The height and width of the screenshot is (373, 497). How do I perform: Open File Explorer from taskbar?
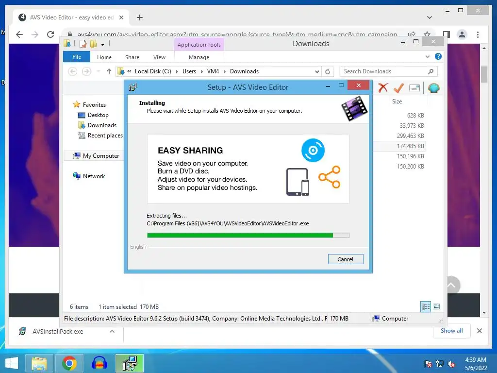[x=39, y=363]
